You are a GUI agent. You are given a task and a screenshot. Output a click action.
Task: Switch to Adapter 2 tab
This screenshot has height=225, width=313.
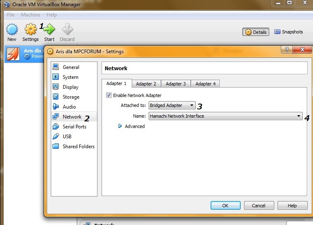[x=146, y=84]
